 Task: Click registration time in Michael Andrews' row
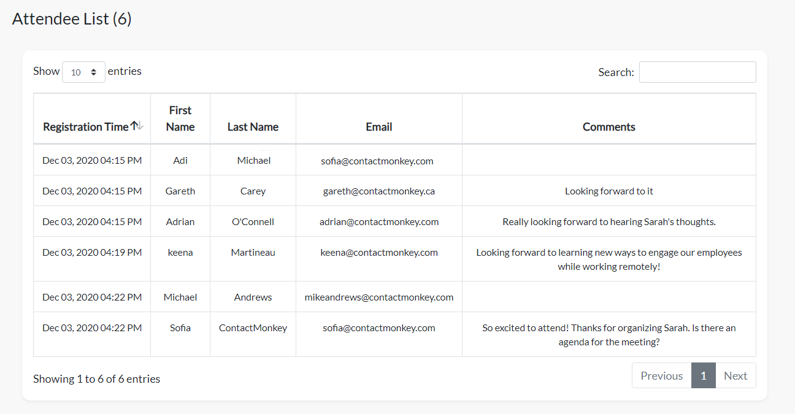(x=92, y=297)
